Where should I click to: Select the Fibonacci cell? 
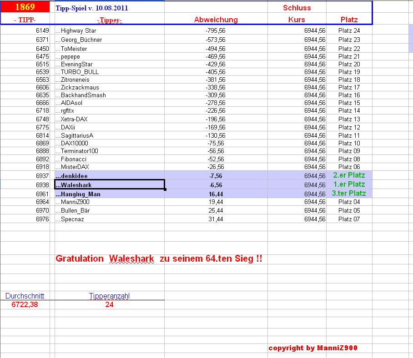click(x=109, y=159)
